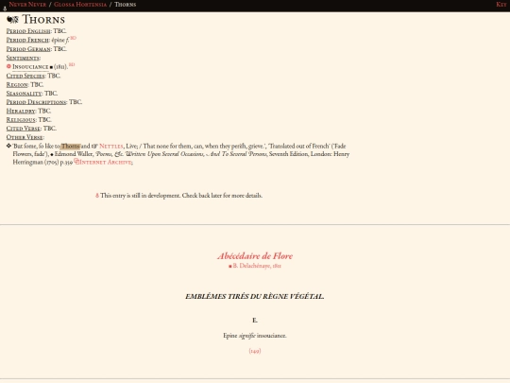Select the Emblèmes tirés du règne végétal heading
510x383 pixels.
tap(255, 297)
